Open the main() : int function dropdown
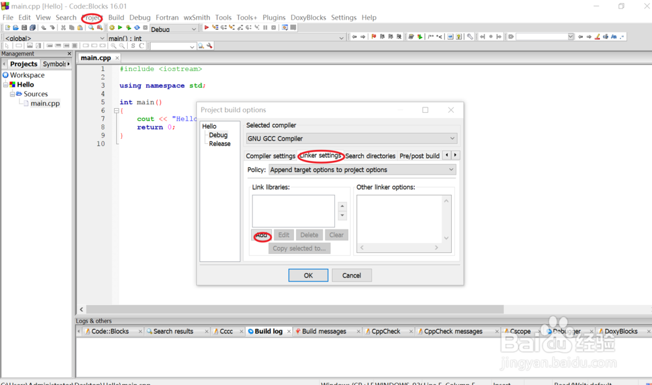The height and width of the screenshot is (385, 652). point(226,38)
